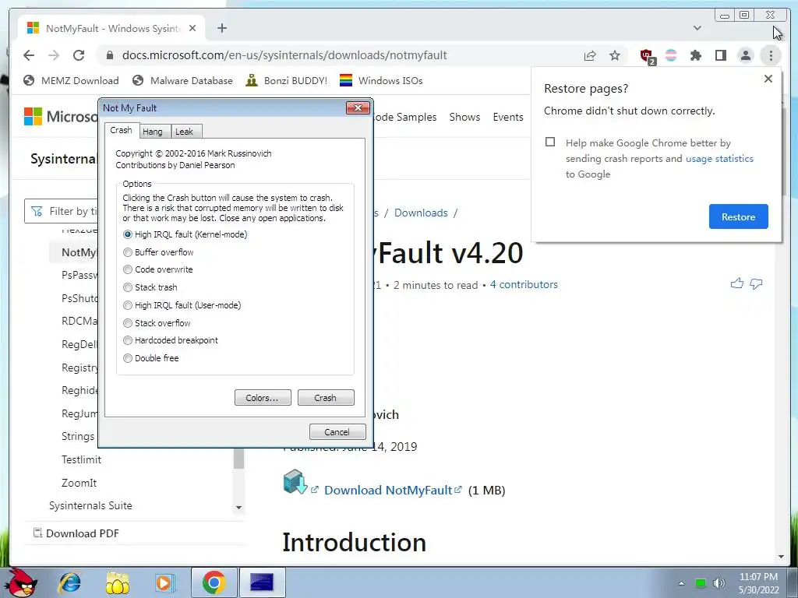Open Testlimit in the sidebar list
The width and height of the screenshot is (798, 598).
pos(81,459)
